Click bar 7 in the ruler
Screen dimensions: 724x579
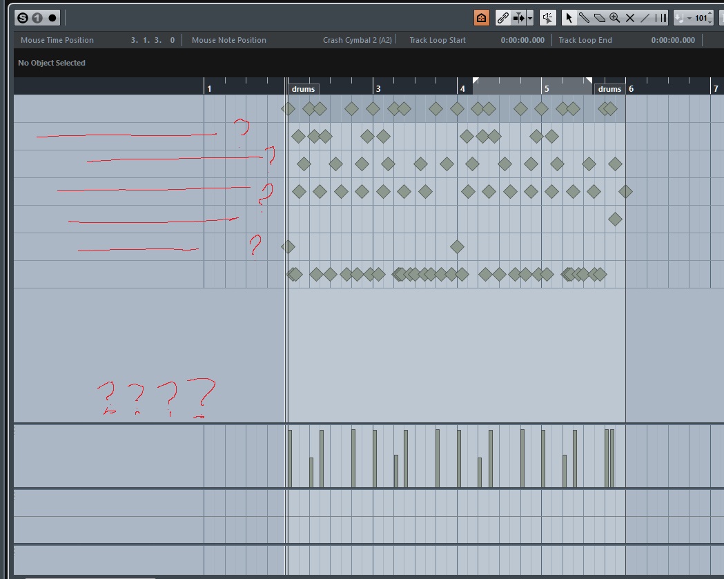point(716,88)
